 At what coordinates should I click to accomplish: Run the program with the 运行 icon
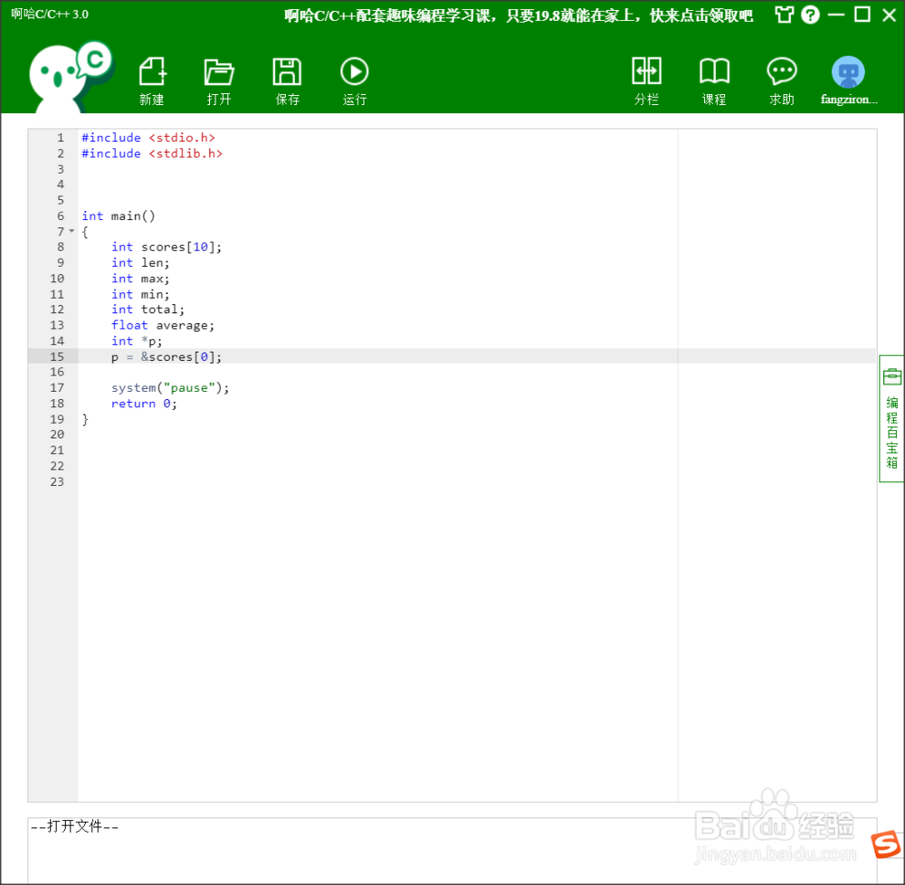355,81
